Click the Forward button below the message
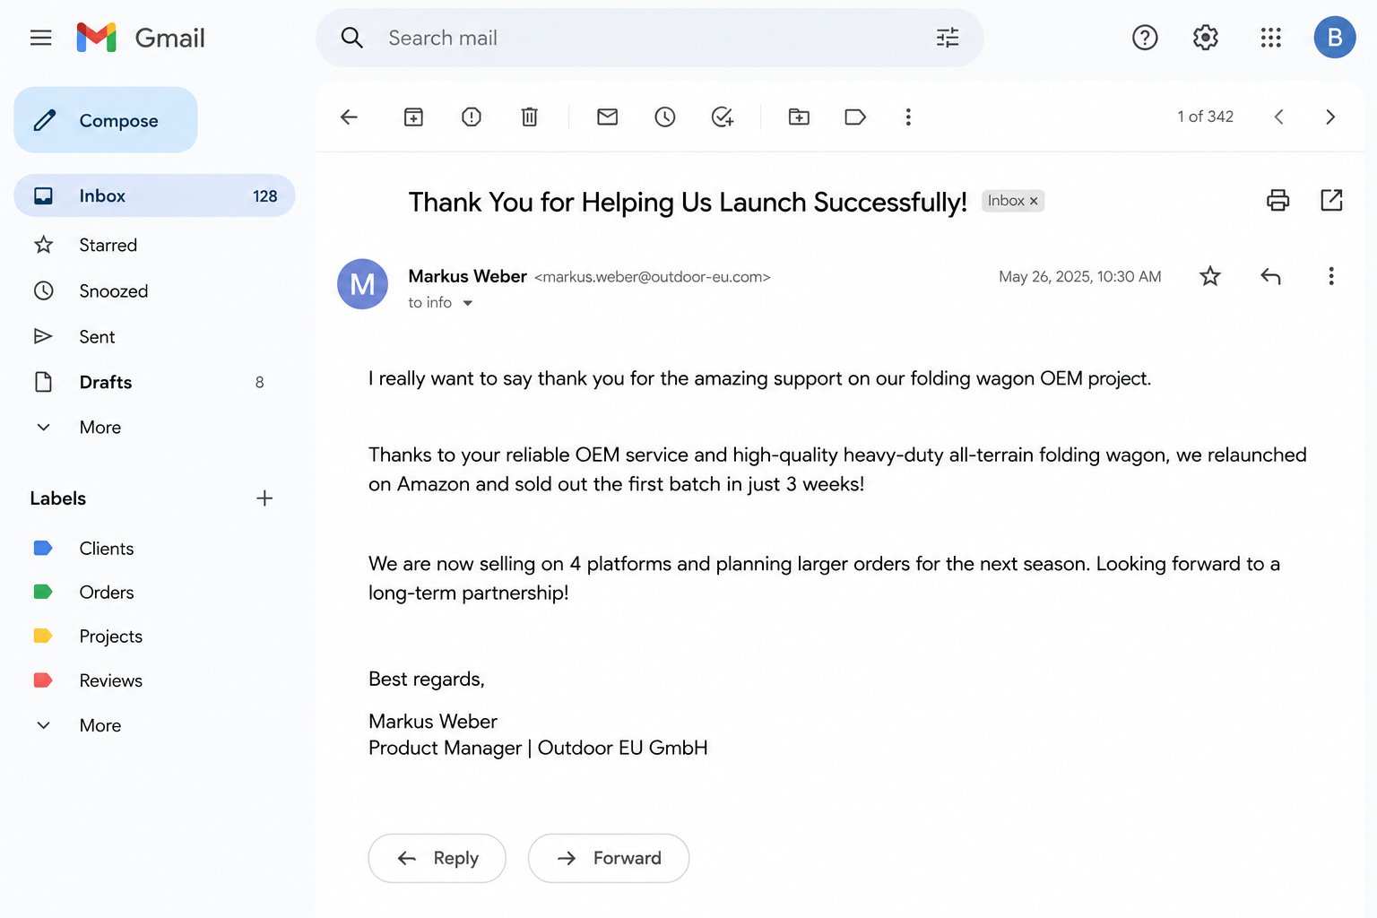The height and width of the screenshot is (918, 1377). click(x=609, y=858)
